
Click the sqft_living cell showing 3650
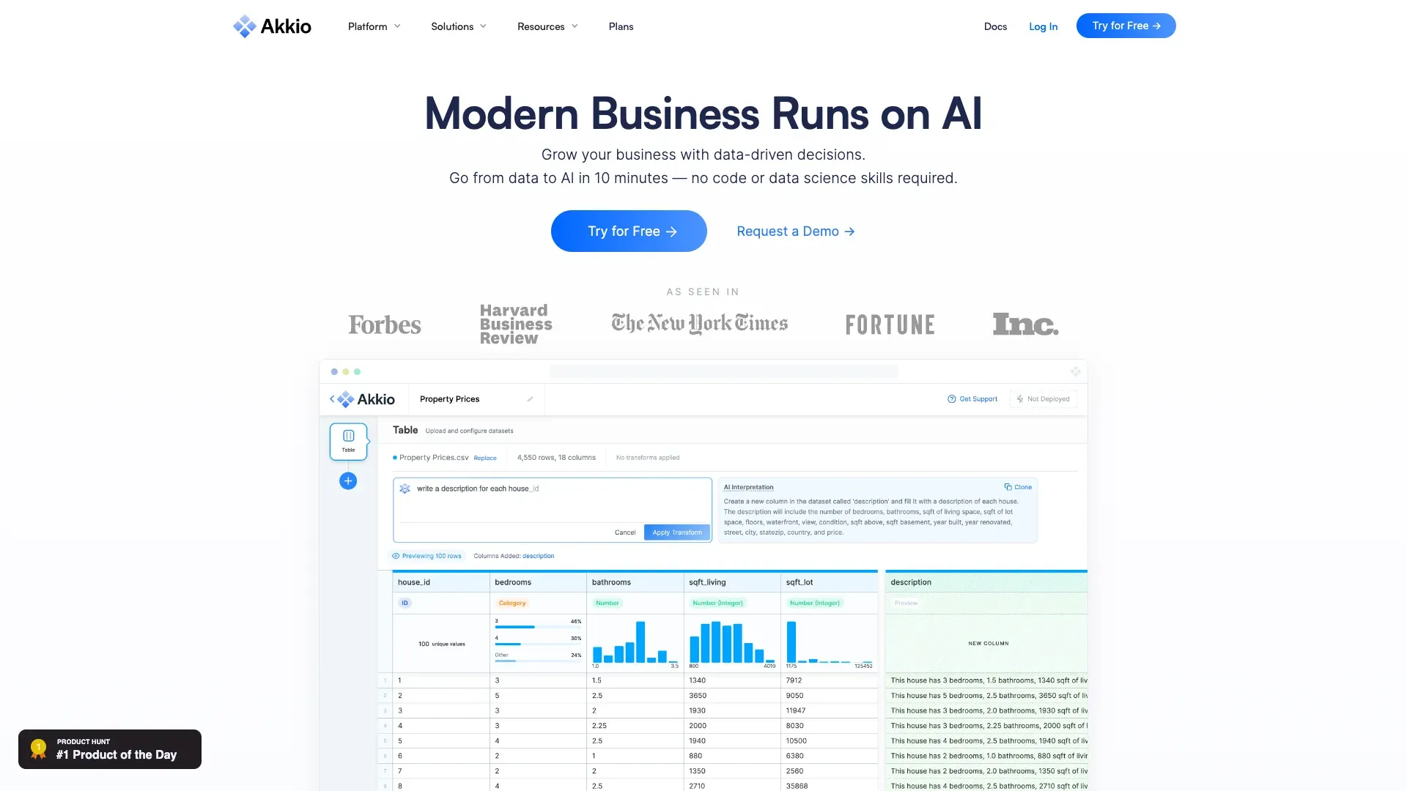733,696
